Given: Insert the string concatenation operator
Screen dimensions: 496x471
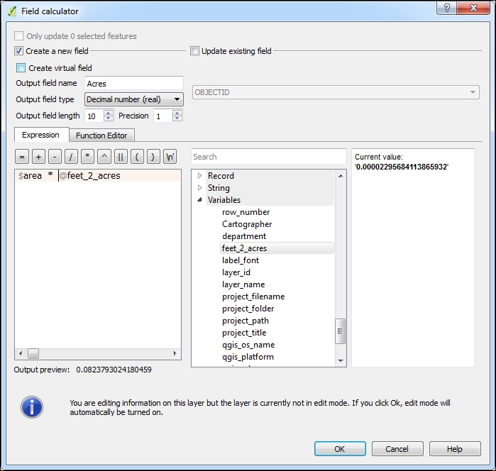Looking at the screenshot, I should click(x=121, y=157).
